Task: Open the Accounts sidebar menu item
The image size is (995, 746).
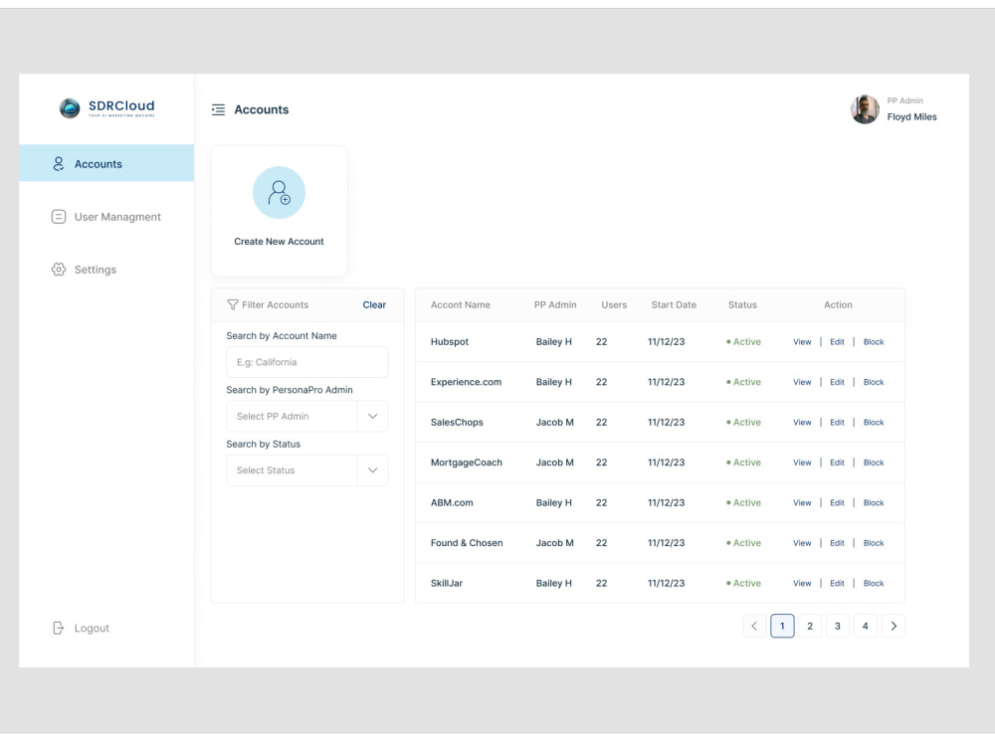Action: 106,163
